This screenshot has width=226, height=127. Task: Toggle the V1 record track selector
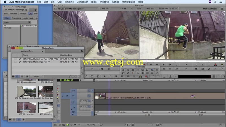tap(73, 96)
